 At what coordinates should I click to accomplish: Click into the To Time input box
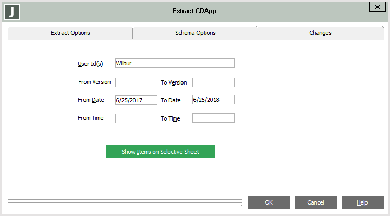[213, 118]
